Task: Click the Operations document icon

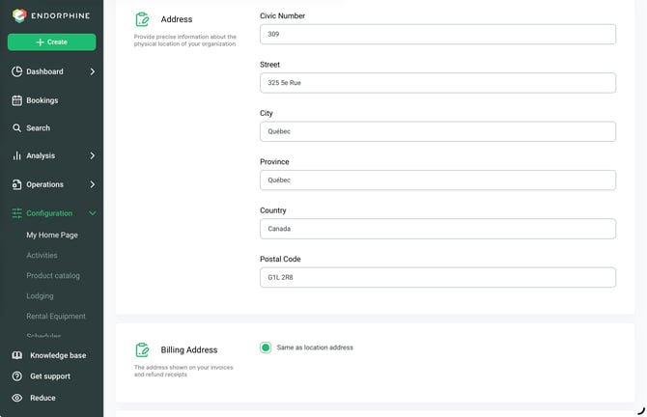Action: click(x=17, y=184)
